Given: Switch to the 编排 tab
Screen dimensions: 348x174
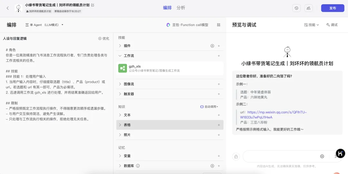Looking at the screenshot, I should click(167, 8).
